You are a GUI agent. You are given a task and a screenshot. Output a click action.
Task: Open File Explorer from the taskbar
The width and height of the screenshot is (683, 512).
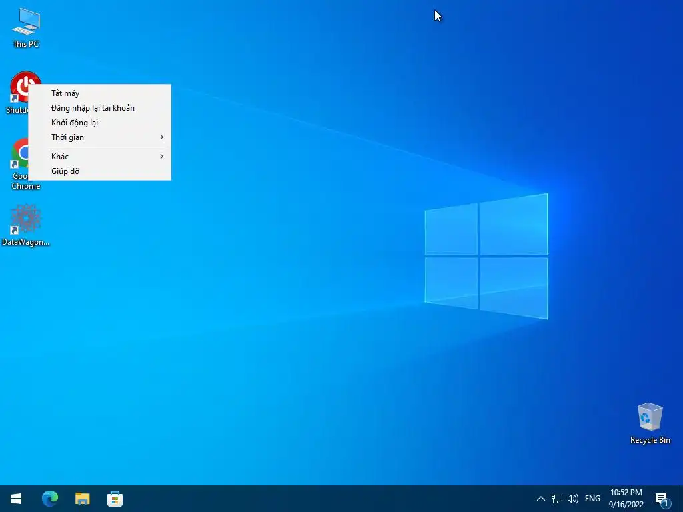coord(82,499)
